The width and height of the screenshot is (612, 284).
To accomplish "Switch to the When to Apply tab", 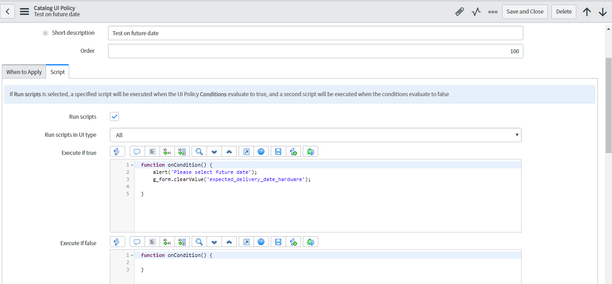I will tap(24, 72).
